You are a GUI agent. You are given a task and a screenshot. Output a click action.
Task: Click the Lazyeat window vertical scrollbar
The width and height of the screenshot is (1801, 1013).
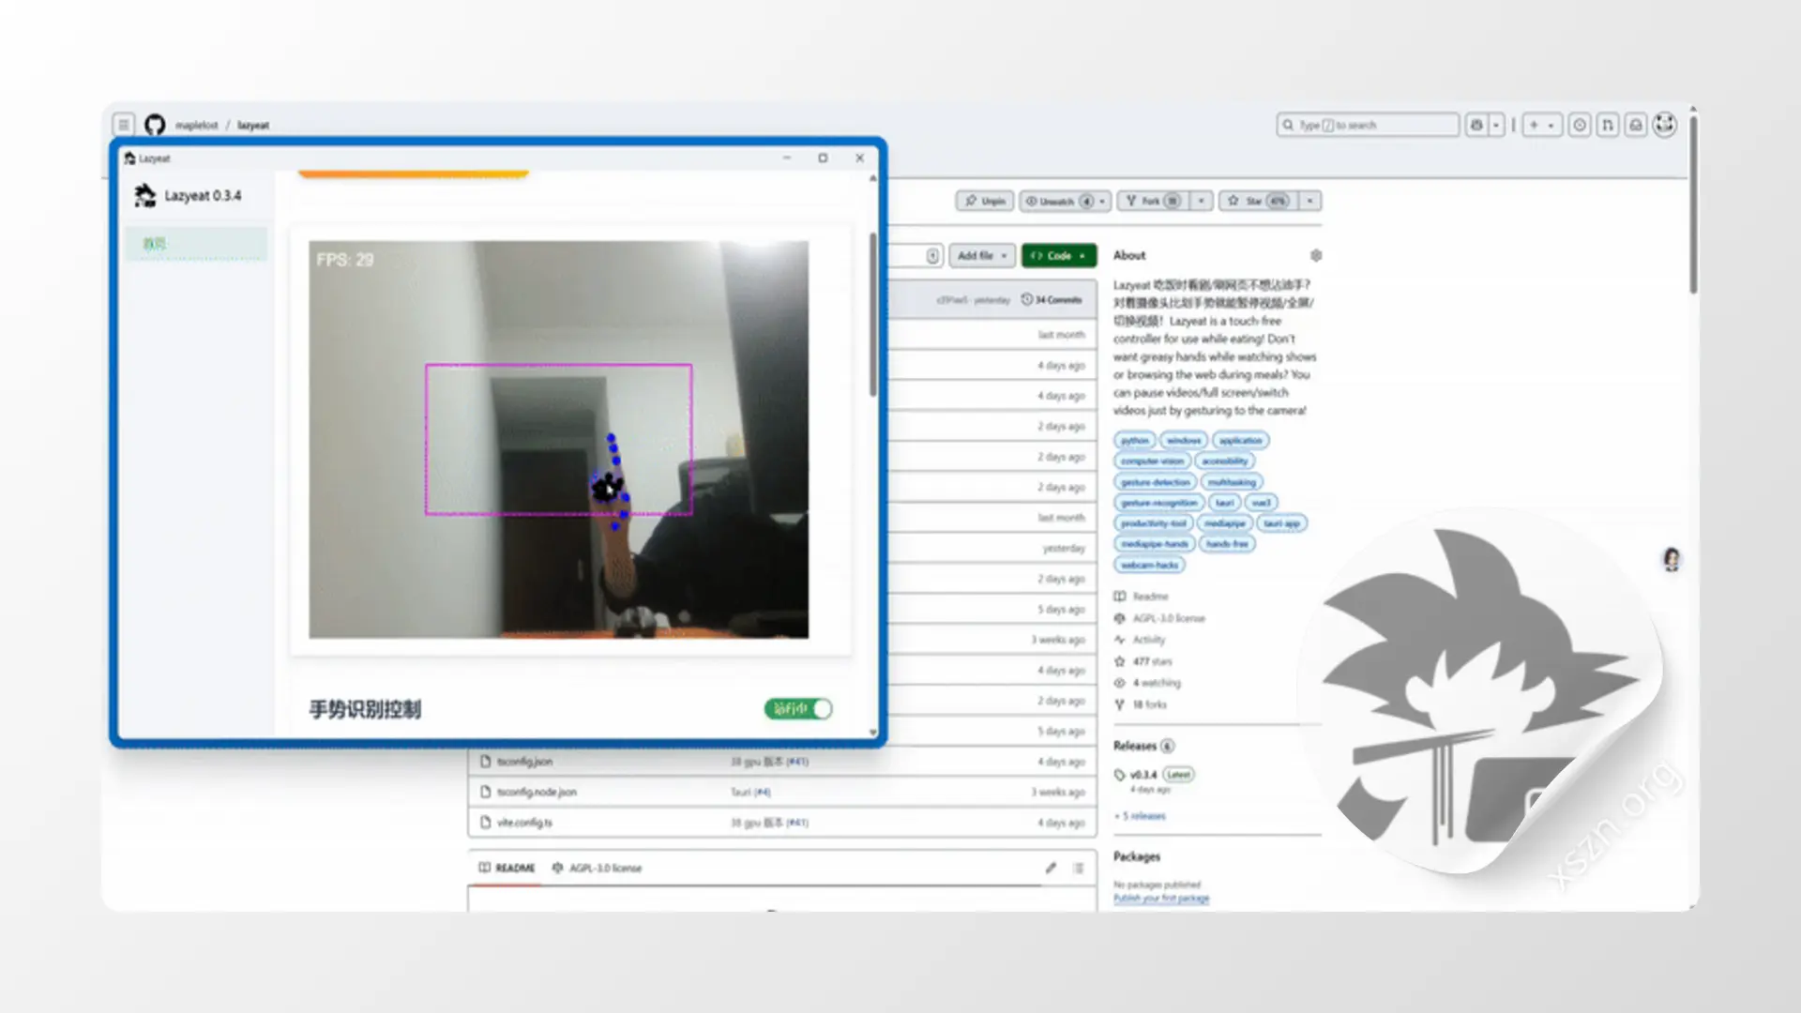tap(873, 314)
